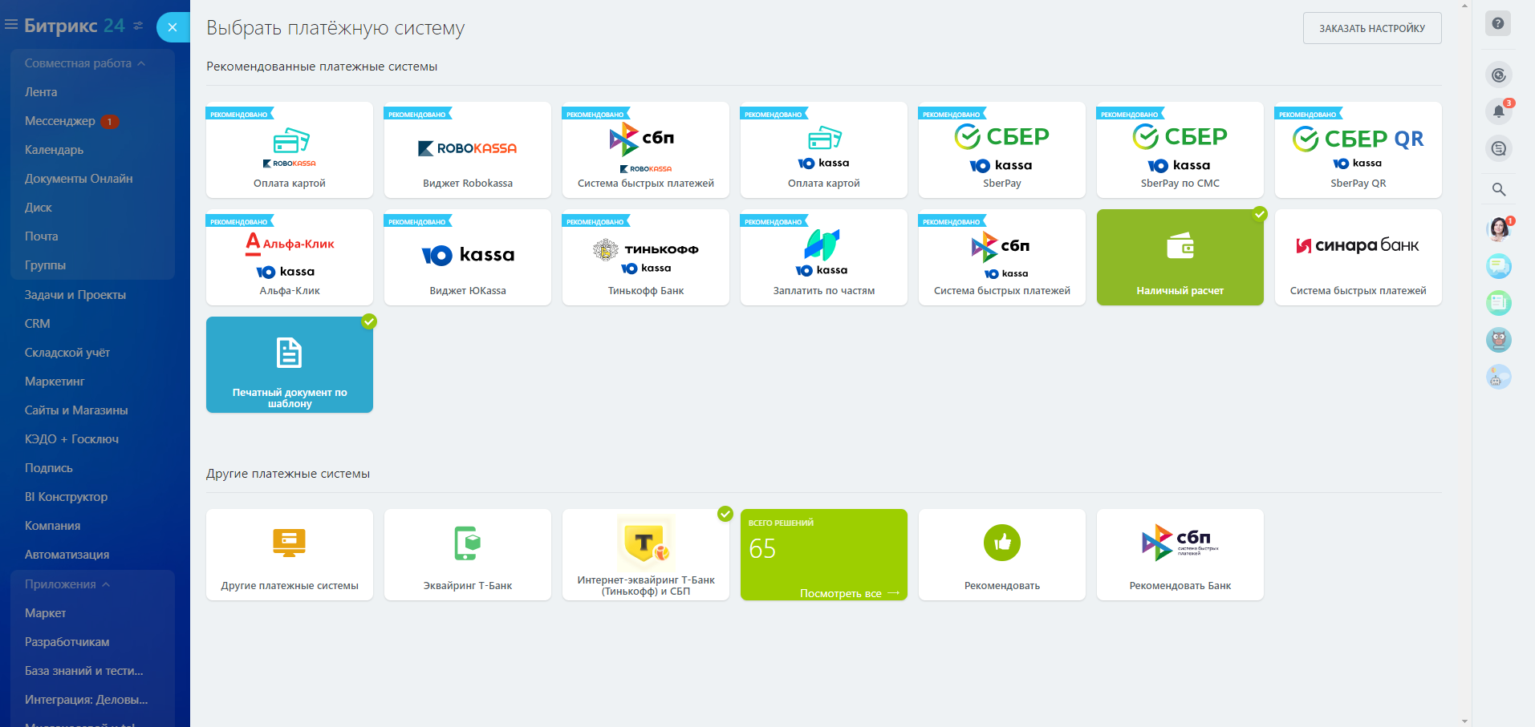Open Интернет-эквайринг Т-Банк и СБП tile

tap(646, 555)
